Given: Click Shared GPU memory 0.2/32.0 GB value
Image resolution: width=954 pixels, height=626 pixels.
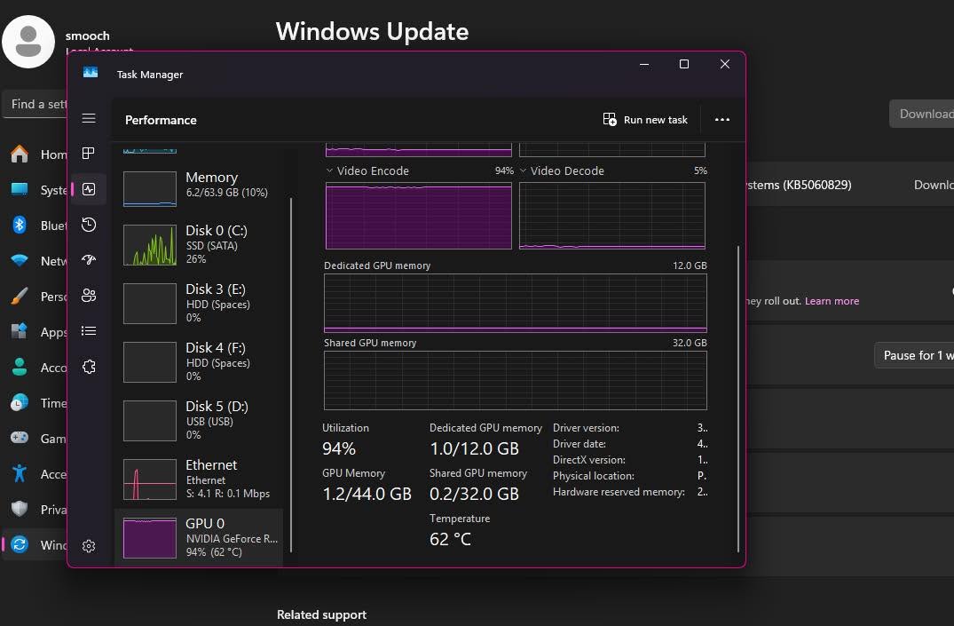Looking at the screenshot, I should [475, 494].
